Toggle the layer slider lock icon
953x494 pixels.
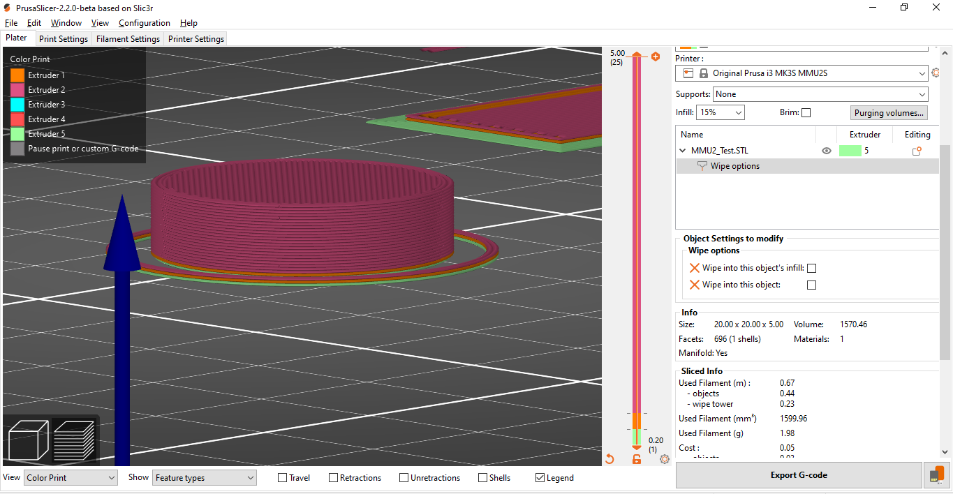tap(637, 458)
